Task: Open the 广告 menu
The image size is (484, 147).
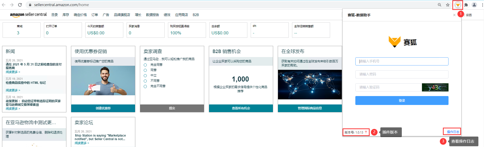Action: point(106,15)
